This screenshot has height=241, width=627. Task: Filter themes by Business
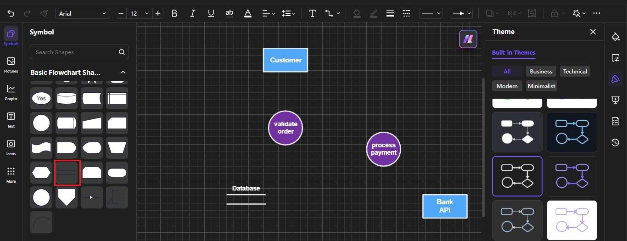pos(541,71)
